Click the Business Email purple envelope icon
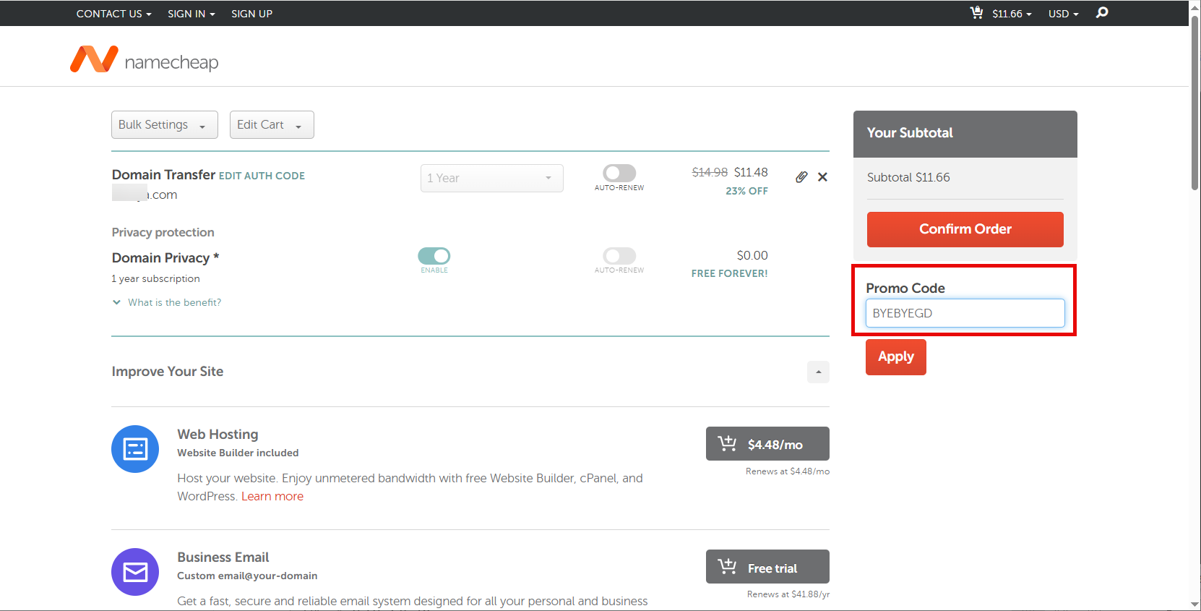1201x611 pixels. click(x=135, y=572)
